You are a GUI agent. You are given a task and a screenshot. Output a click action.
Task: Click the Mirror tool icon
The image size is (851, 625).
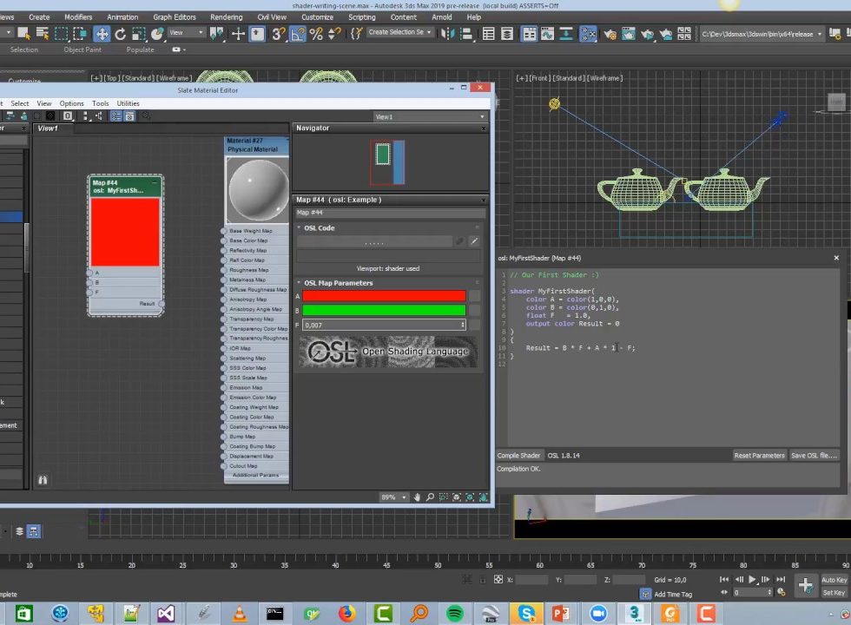(448, 34)
